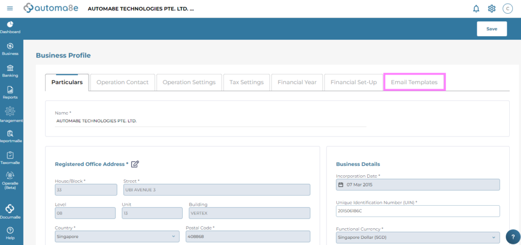Switch to the Operation Settings tab
521x245 pixels.
pyautogui.click(x=189, y=82)
